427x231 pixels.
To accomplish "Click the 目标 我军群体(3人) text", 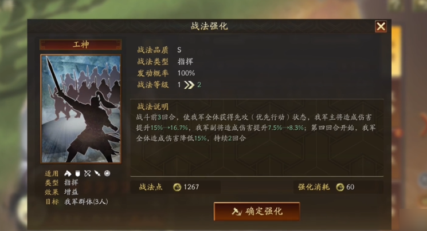I will tap(77, 202).
